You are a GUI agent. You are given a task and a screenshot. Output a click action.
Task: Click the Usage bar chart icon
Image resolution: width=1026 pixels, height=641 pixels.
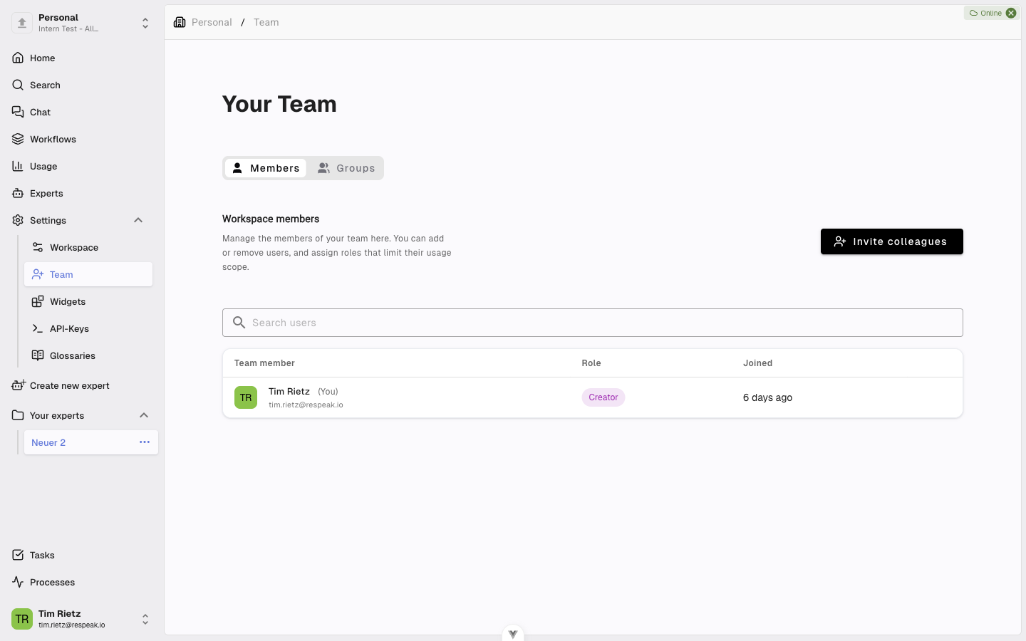pyautogui.click(x=18, y=166)
